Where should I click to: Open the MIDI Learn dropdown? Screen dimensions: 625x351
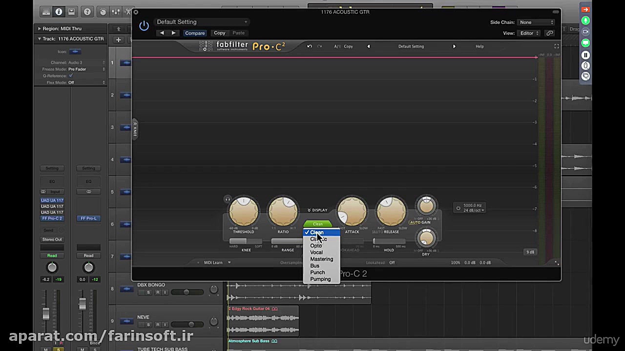pyautogui.click(x=216, y=263)
